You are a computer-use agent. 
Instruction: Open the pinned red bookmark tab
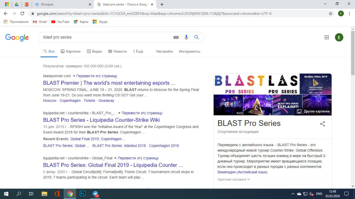pyautogui.click(x=27, y=4)
